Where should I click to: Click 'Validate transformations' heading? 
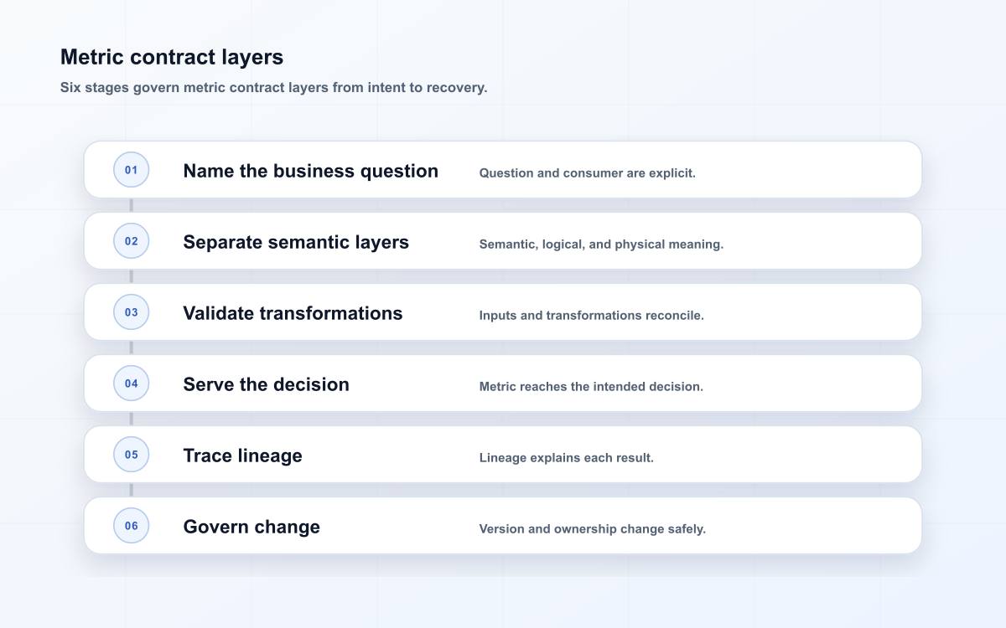293,313
